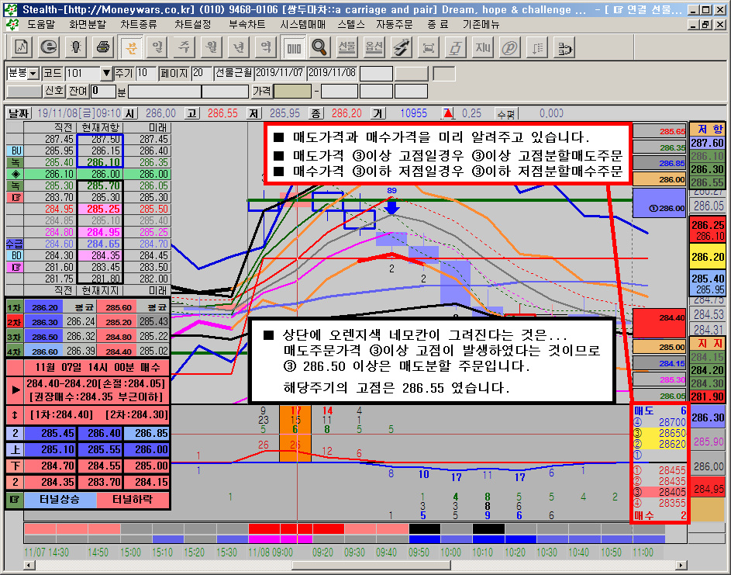The image size is (731, 575).
Task: Open the magnifier search tool
Action: pos(320,47)
